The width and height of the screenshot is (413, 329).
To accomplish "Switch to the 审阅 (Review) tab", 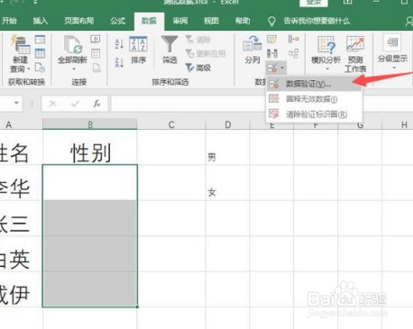I will (180, 21).
